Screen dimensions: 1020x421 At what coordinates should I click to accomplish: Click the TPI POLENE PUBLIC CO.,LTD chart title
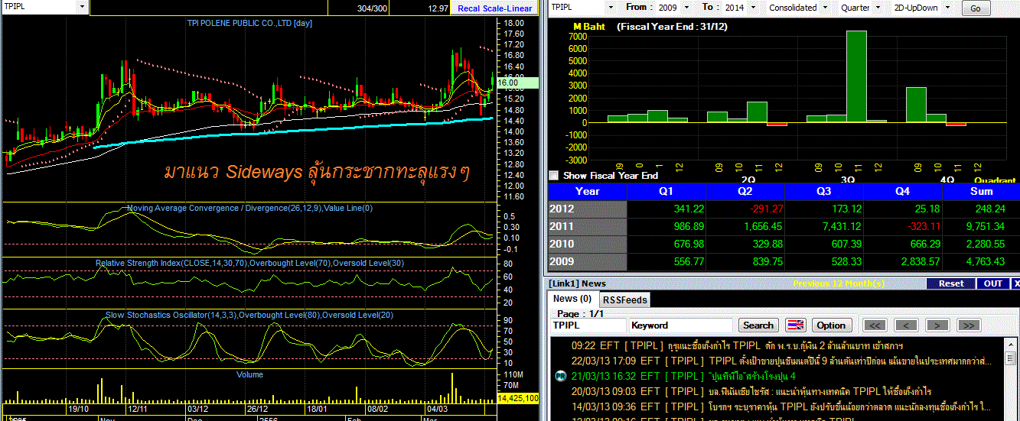(x=249, y=23)
